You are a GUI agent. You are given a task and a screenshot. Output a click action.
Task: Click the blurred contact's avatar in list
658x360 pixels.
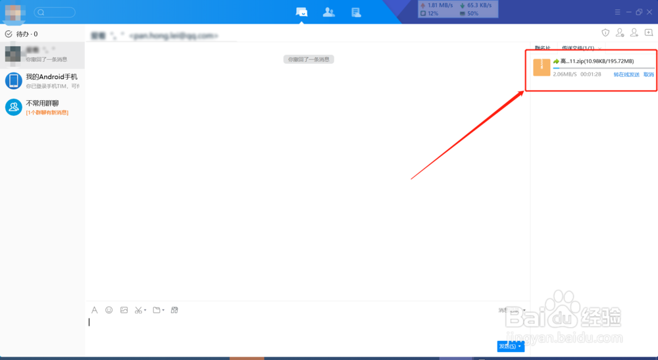click(13, 54)
